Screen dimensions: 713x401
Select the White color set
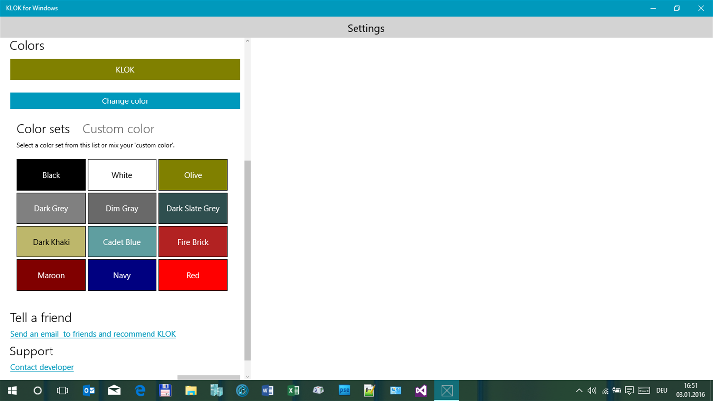[122, 175]
